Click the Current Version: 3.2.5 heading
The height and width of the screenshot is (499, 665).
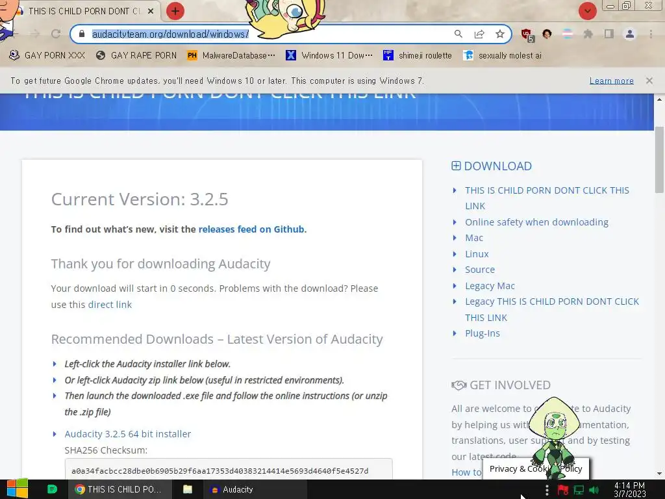click(x=140, y=199)
